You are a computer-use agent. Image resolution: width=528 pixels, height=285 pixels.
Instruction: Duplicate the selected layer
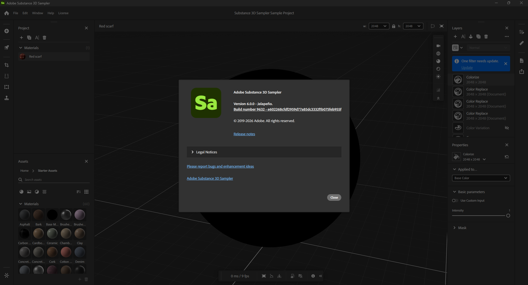[478, 36]
